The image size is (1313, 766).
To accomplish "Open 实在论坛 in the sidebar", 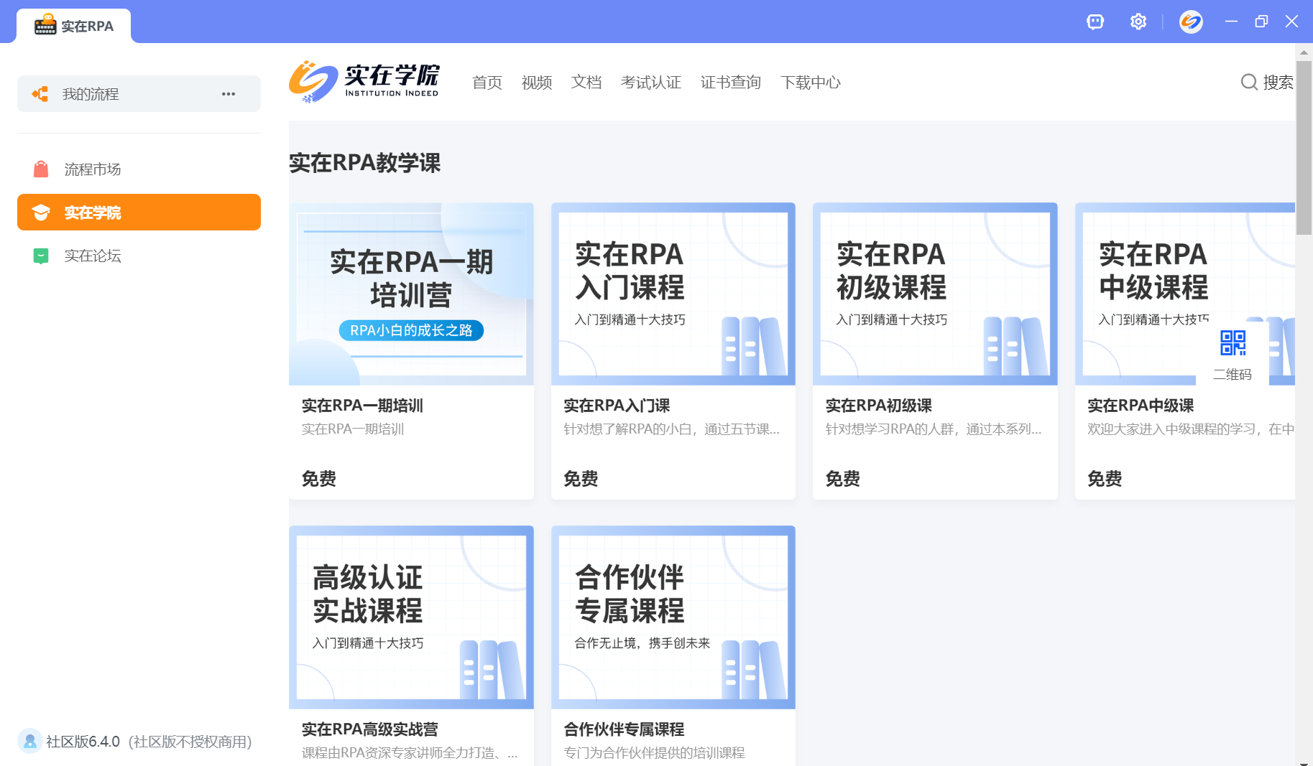I will tap(139, 256).
